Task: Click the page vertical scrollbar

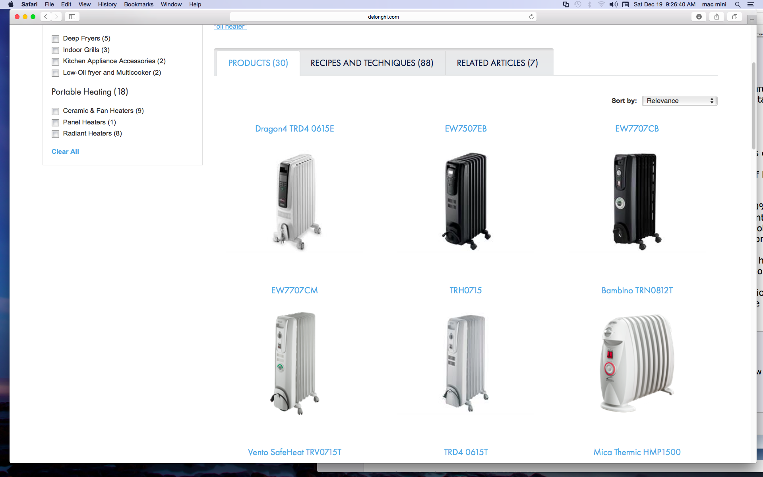Action: 753,106
